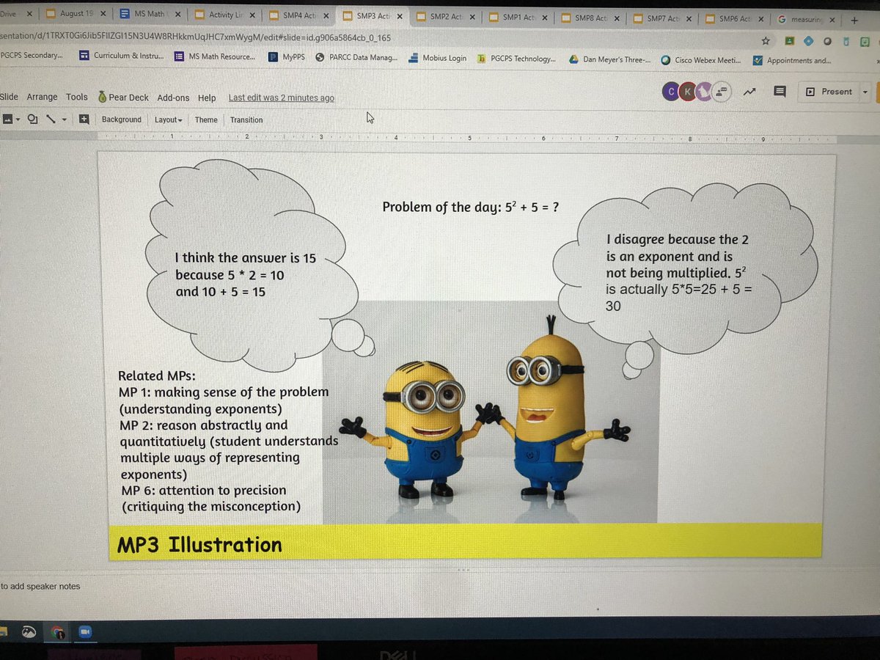Open the Tools menu
Viewport: 880px width, 660px height.
(x=76, y=97)
